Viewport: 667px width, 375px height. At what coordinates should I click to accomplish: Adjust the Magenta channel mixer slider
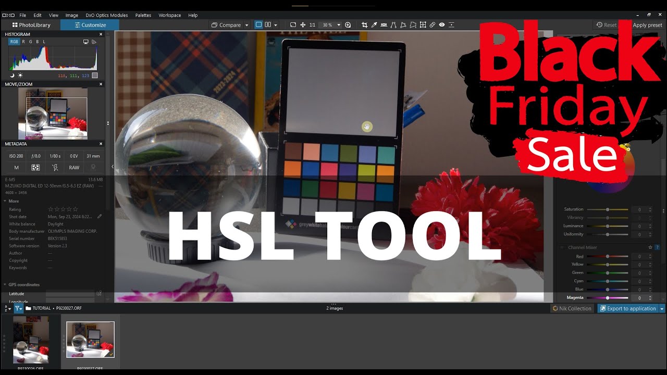pyautogui.click(x=608, y=298)
